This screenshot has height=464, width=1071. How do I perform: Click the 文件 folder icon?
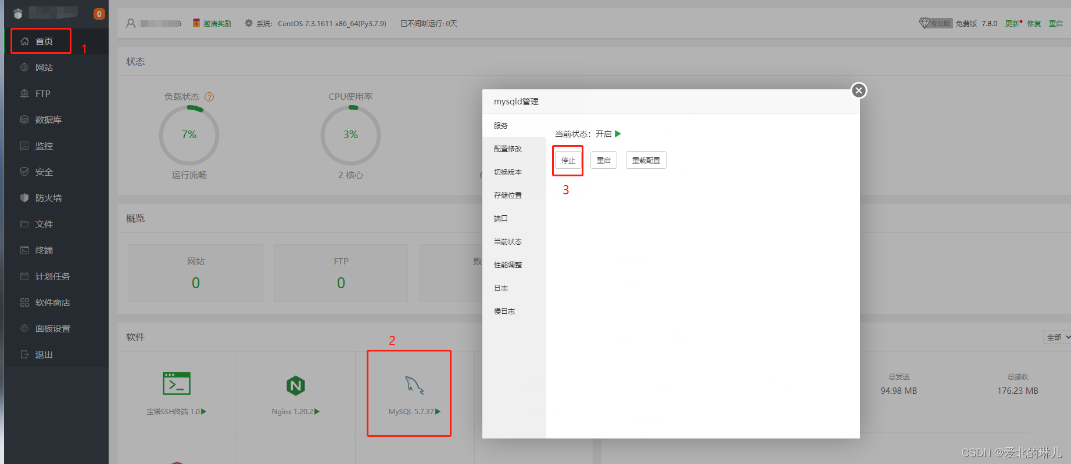(24, 224)
